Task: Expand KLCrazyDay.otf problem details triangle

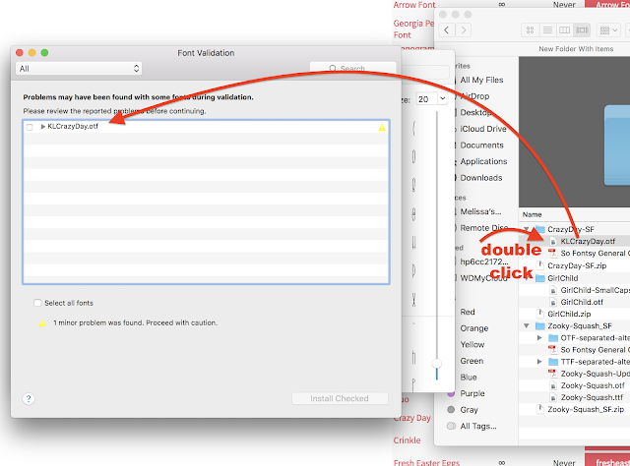Action: (43, 127)
